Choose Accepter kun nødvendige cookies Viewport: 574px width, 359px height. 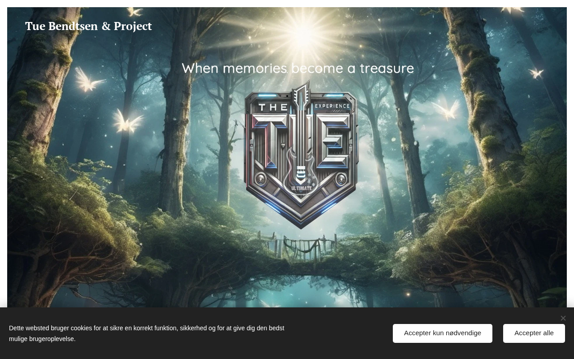[443, 333]
